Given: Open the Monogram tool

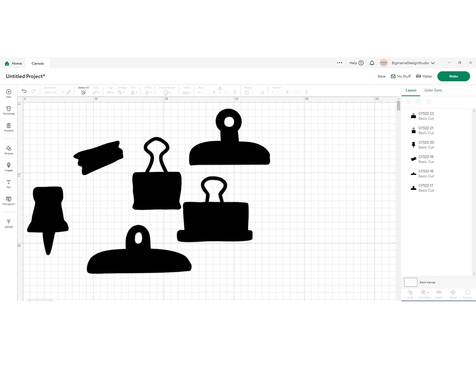Looking at the screenshot, I should (8, 201).
